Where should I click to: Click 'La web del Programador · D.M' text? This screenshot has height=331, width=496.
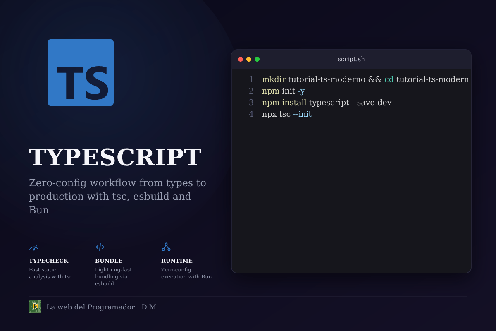(101, 307)
